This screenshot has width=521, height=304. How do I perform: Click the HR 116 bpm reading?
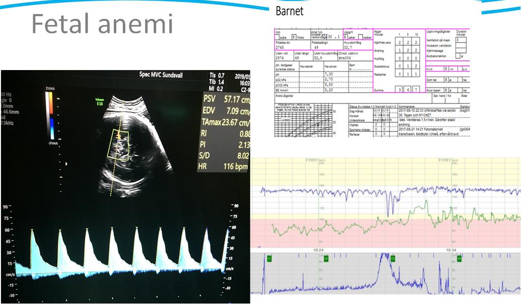click(223, 166)
